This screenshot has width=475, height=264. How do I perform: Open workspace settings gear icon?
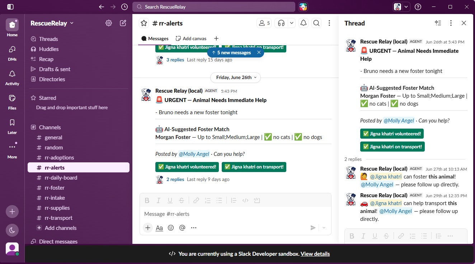[109, 23]
